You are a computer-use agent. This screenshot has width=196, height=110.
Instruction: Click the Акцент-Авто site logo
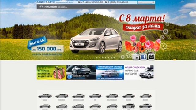click(x=46, y=2)
